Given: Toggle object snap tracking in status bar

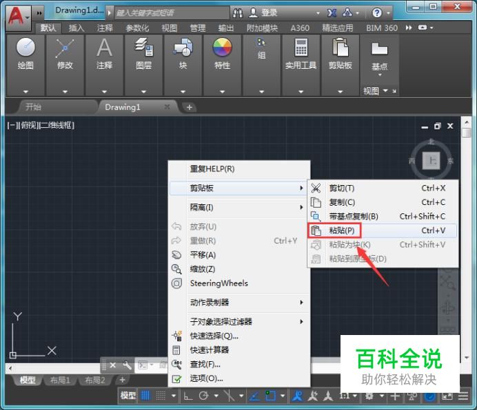Looking at the screenshot, I should pyautogui.click(x=254, y=396).
